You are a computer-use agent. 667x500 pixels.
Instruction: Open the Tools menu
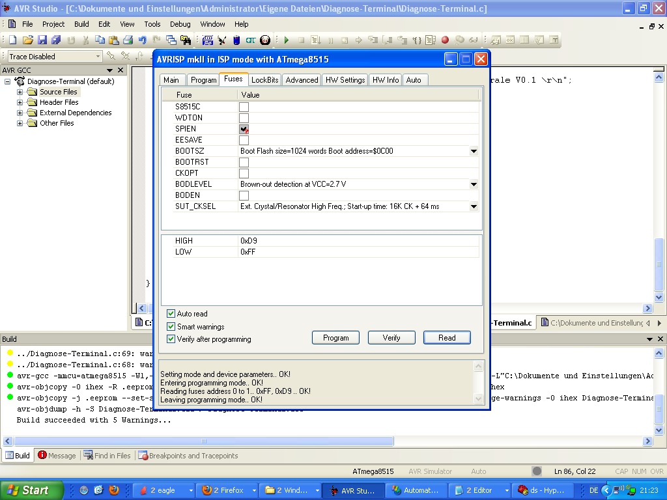pyautogui.click(x=152, y=24)
